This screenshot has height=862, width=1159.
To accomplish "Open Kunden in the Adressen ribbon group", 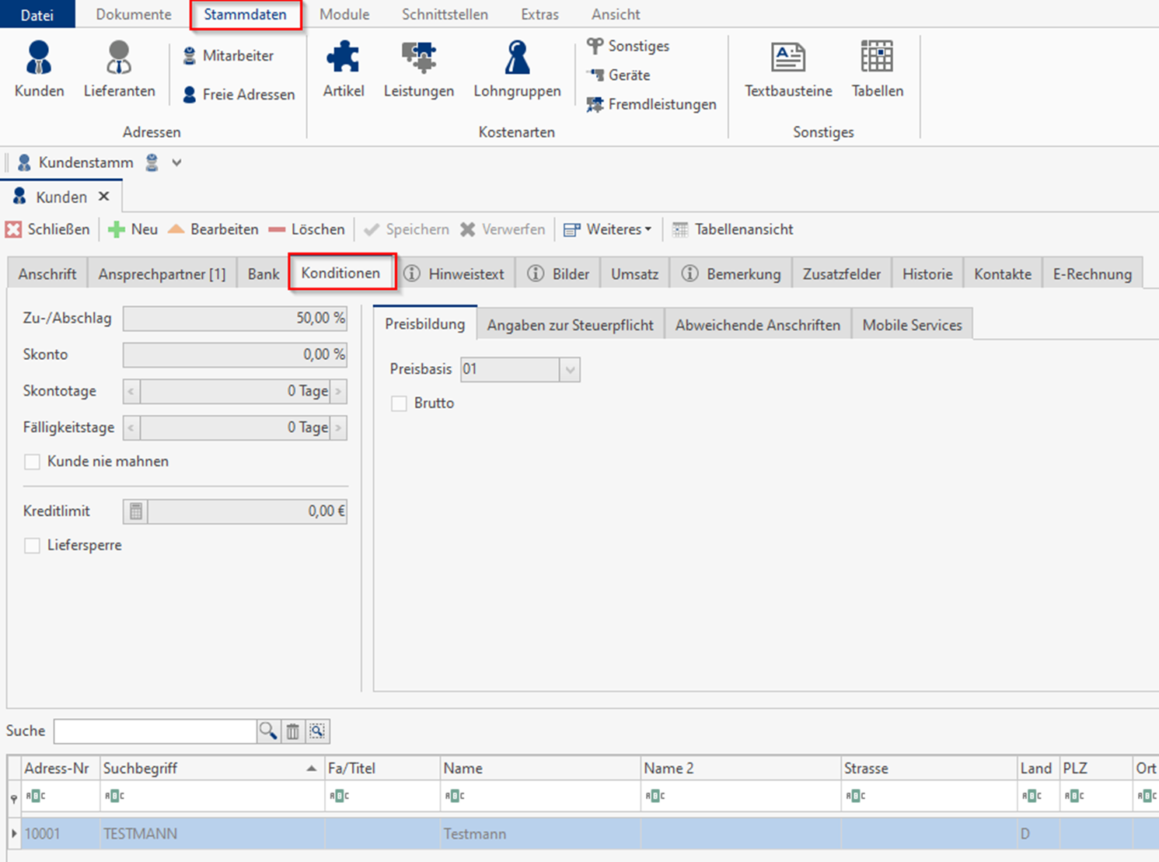I will point(39,70).
